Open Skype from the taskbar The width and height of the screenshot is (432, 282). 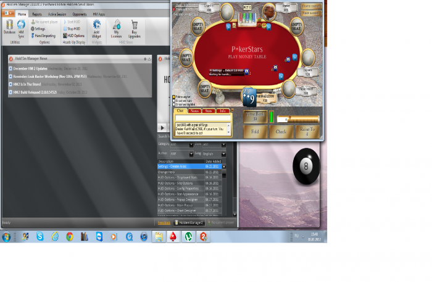(40, 236)
